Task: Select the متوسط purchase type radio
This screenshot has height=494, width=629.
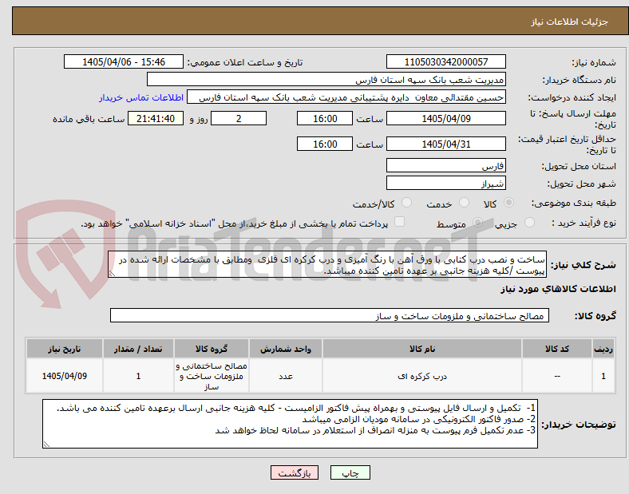Action: tap(477, 223)
